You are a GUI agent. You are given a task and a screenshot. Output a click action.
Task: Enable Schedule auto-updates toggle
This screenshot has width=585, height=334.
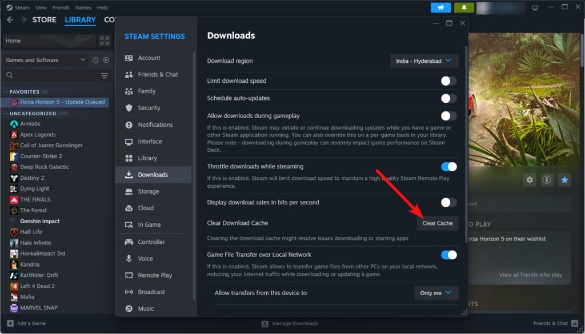click(x=448, y=98)
